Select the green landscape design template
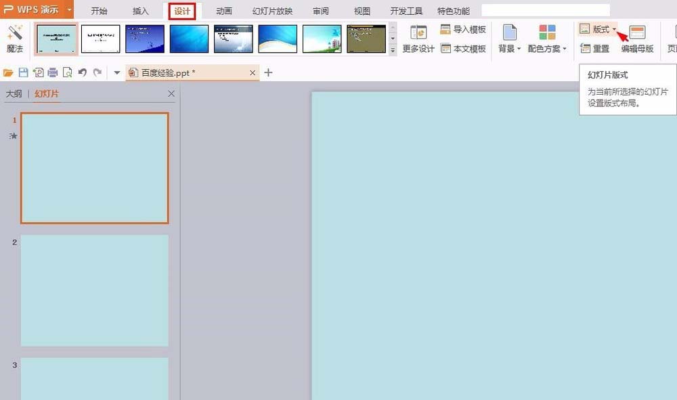Viewport: 677px width, 400px height. click(x=322, y=39)
